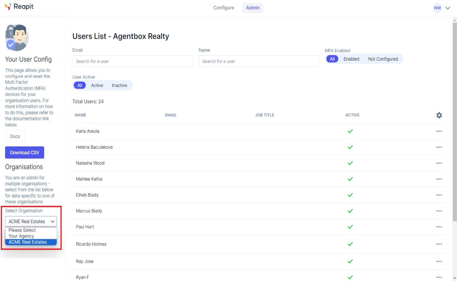Open the more options menu for Karla Areola
Image resolution: width=457 pixels, height=283 pixels.
click(x=439, y=131)
